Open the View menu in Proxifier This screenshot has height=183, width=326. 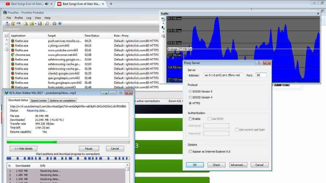[38, 18]
